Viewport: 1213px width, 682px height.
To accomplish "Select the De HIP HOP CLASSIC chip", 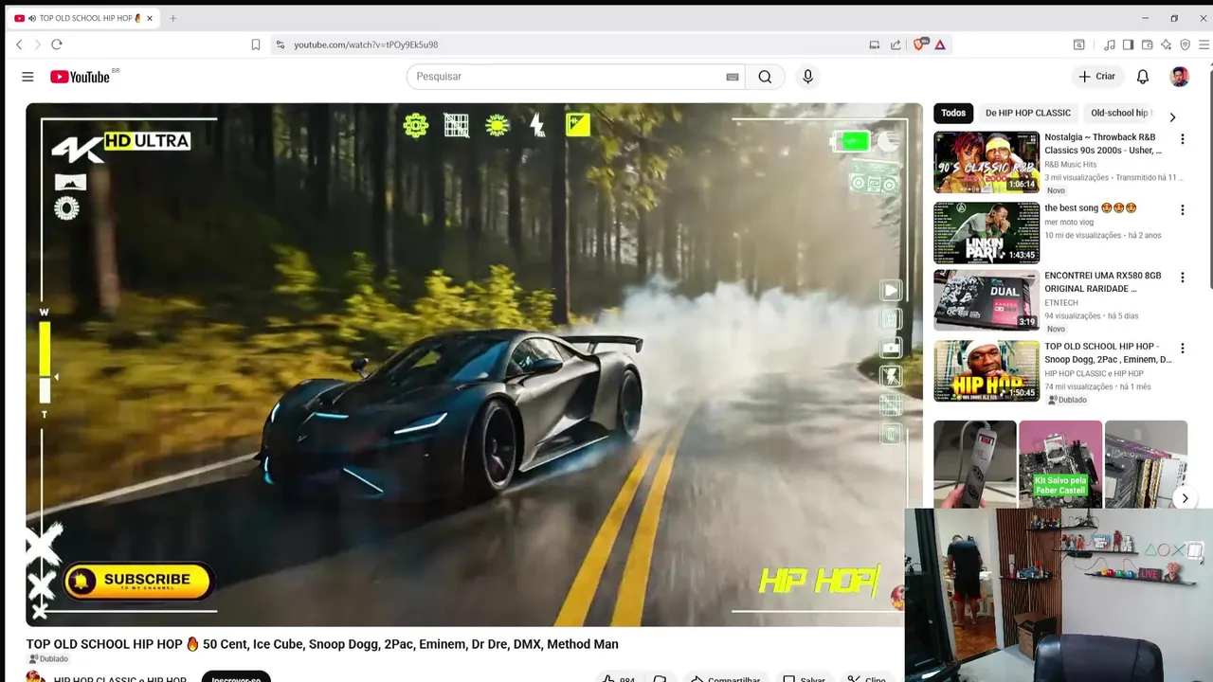I will [1028, 113].
